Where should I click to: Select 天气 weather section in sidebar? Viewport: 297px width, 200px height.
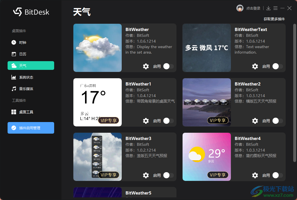point(31,66)
